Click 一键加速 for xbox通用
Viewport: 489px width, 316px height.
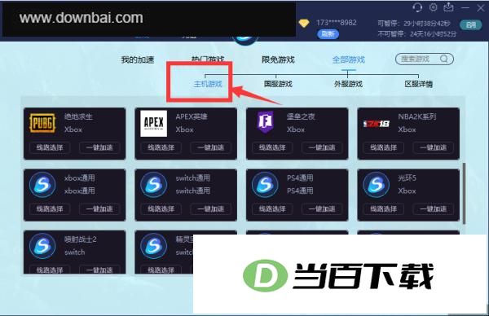tap(99, 208)
